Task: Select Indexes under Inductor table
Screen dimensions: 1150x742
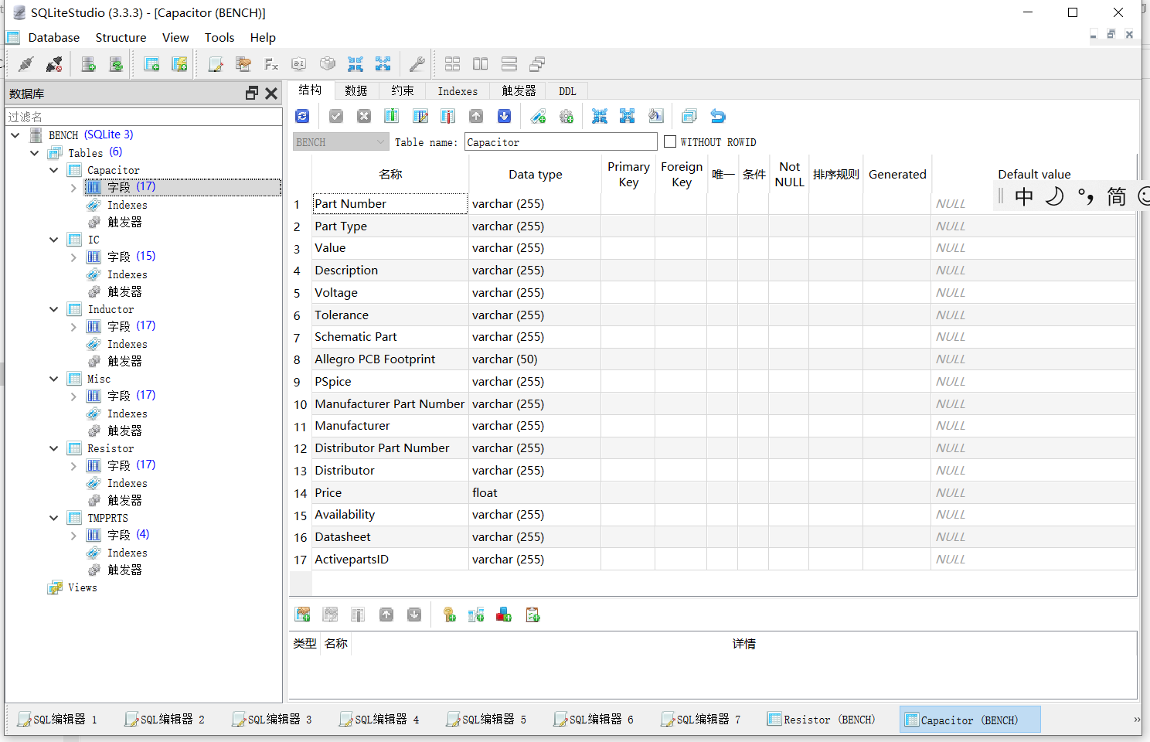Action: tap(127, 344)
